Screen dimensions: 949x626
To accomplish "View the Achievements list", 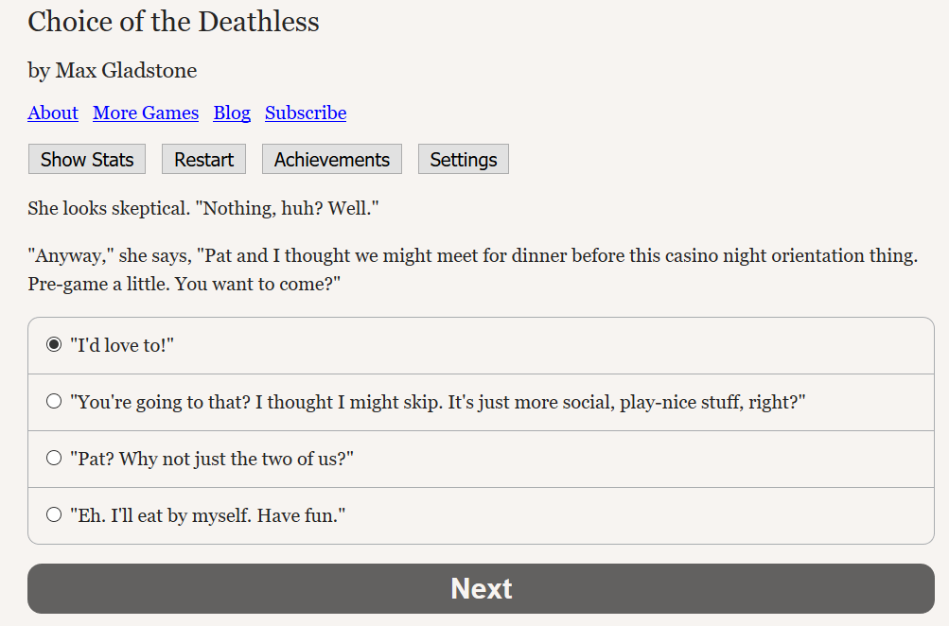I will pyautogui.click(x=332, y=159).
